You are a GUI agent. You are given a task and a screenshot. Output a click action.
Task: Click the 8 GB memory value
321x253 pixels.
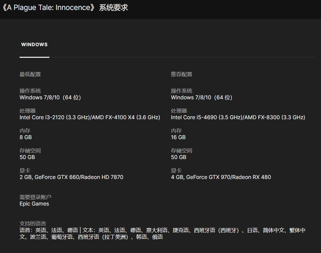(26, 137)
